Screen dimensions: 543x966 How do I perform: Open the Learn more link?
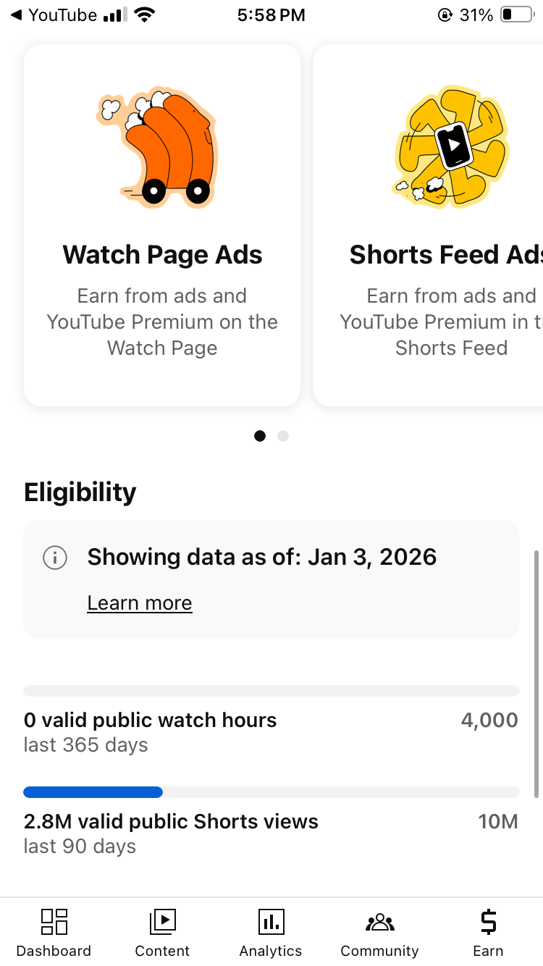(140, 603)
